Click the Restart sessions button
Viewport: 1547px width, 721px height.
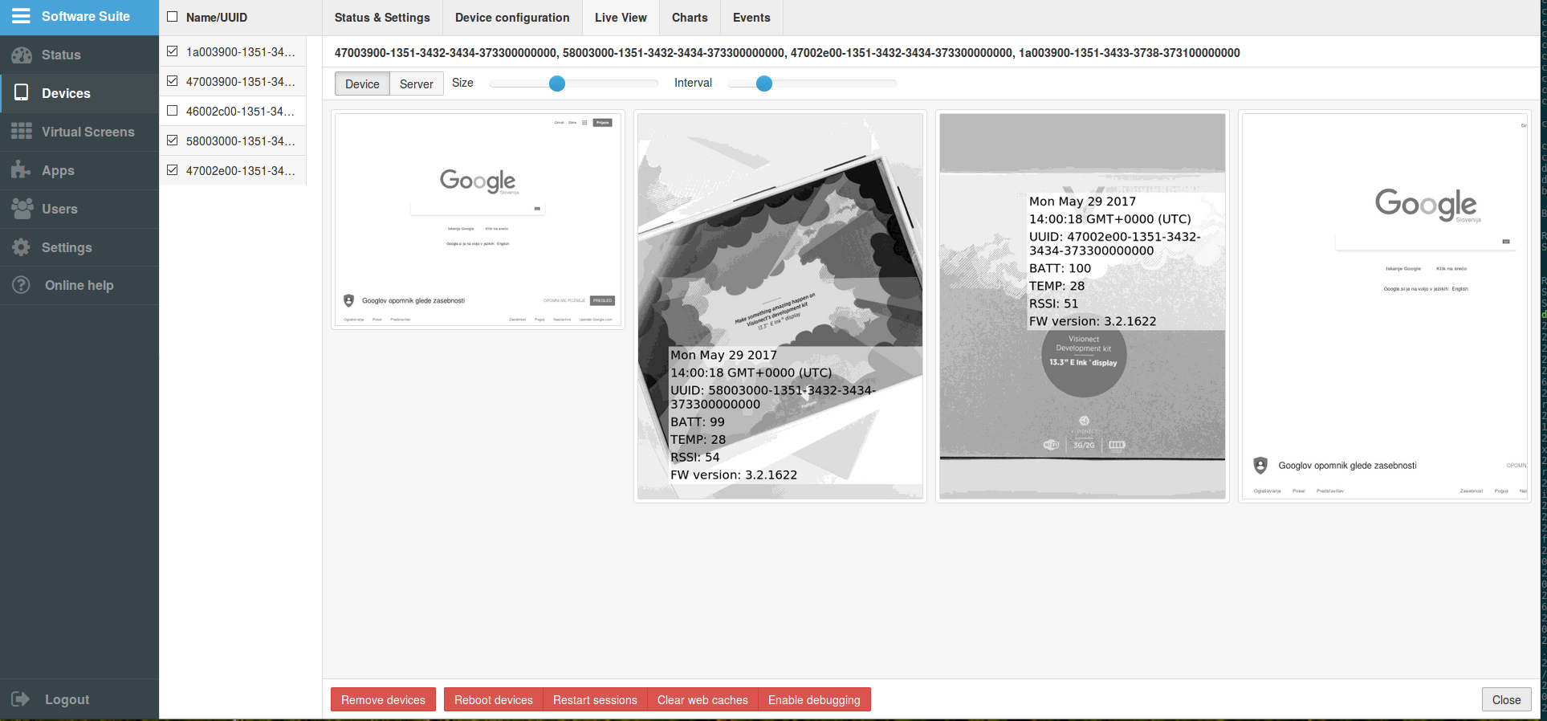(595, 699)
